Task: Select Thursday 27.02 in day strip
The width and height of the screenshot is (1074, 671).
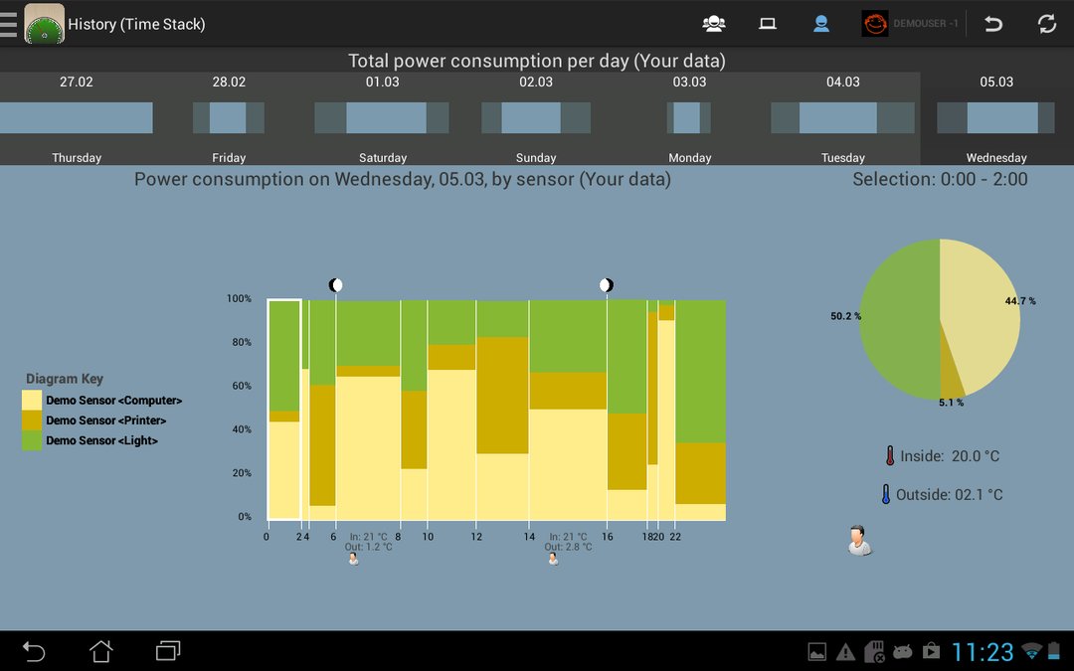Action: click(x=76, y=118)
